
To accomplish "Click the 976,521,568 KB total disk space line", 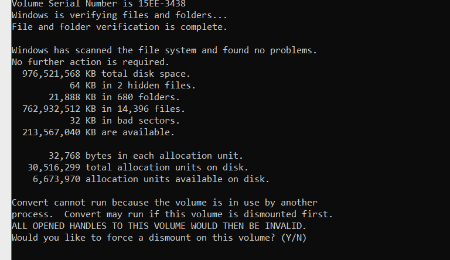I will point(106,74).
